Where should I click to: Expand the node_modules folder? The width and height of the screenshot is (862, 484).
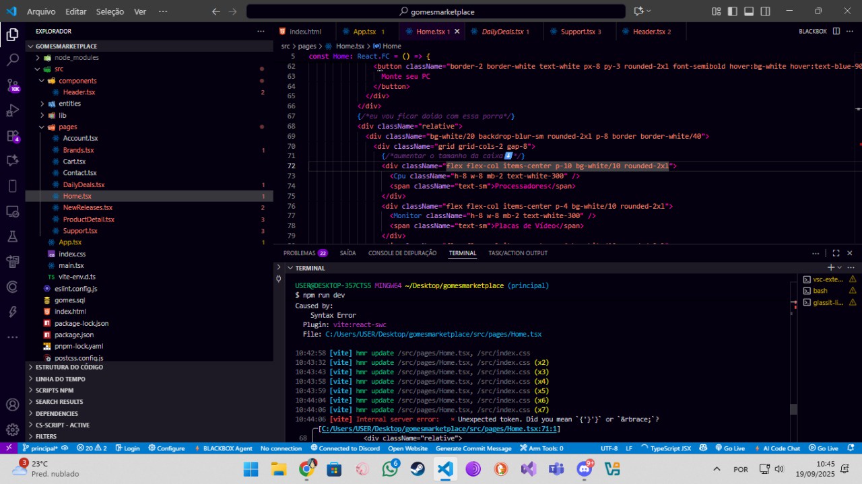tap(76, 58)
